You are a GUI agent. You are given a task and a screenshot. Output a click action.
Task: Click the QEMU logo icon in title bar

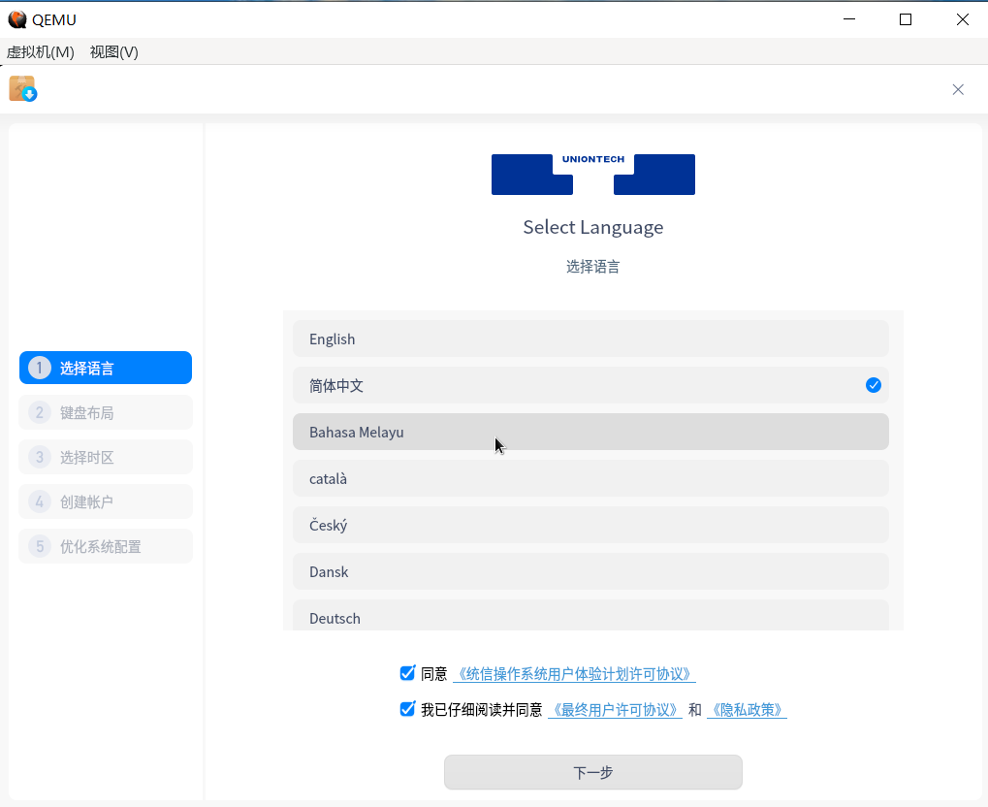click(x=17, y=19)
